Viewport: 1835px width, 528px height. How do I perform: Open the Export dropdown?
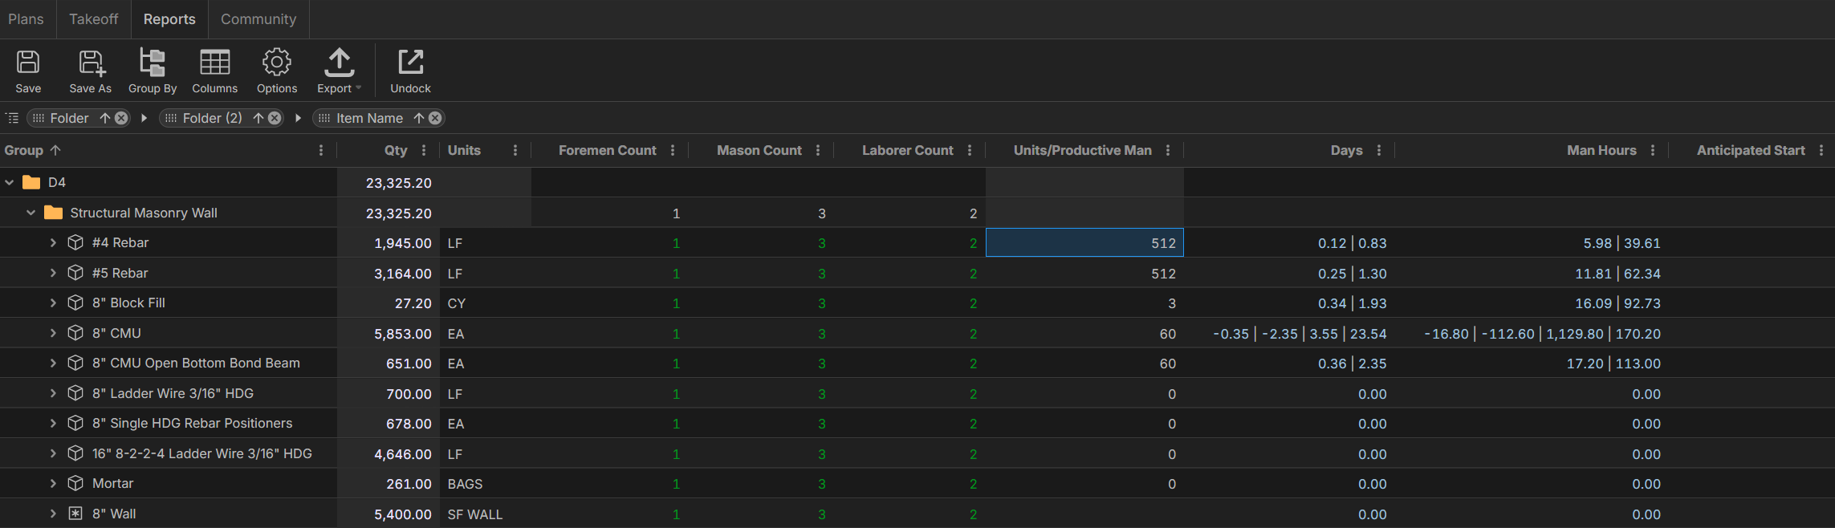click(339, 71)
